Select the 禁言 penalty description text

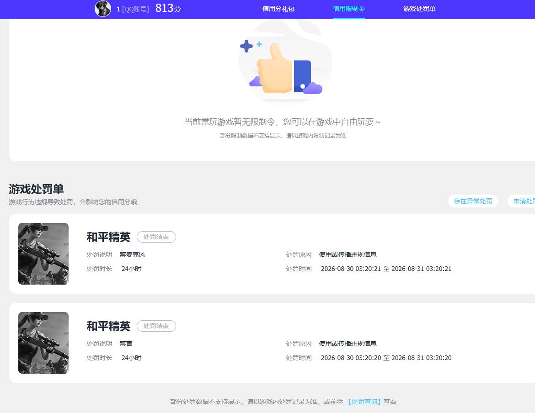(126, 344)
